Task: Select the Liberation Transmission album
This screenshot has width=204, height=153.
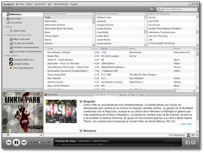Action: (x=172, y=32)
